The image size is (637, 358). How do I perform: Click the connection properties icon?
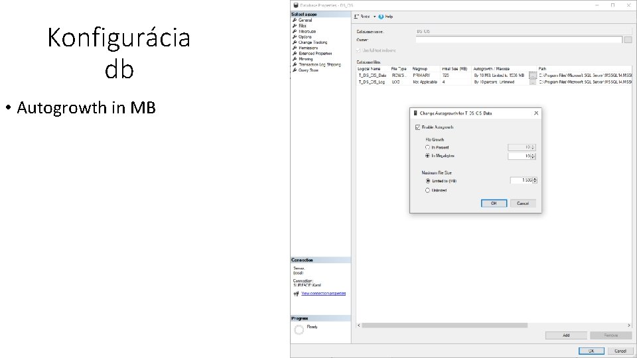coord(296,294)
